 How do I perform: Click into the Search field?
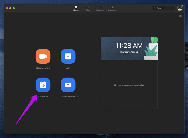pos(164,8)
